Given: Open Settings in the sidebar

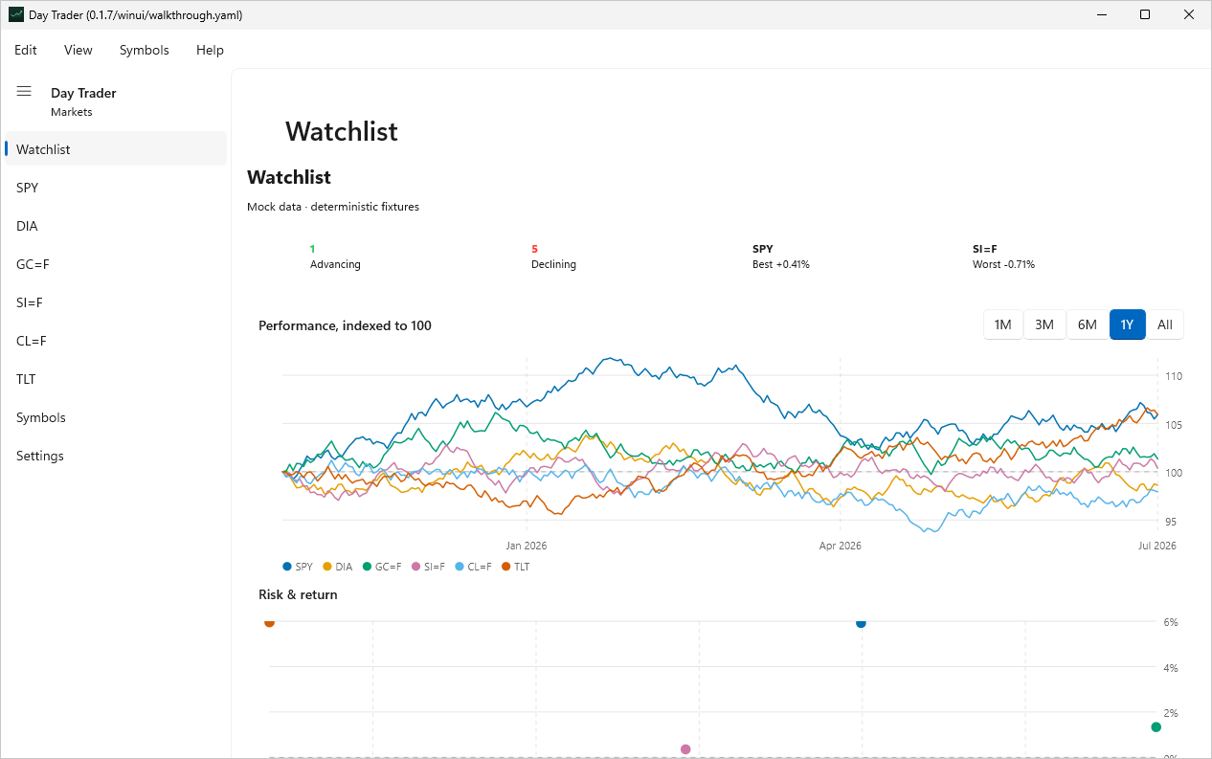Looking at the screenshot, I should (116, 456).
